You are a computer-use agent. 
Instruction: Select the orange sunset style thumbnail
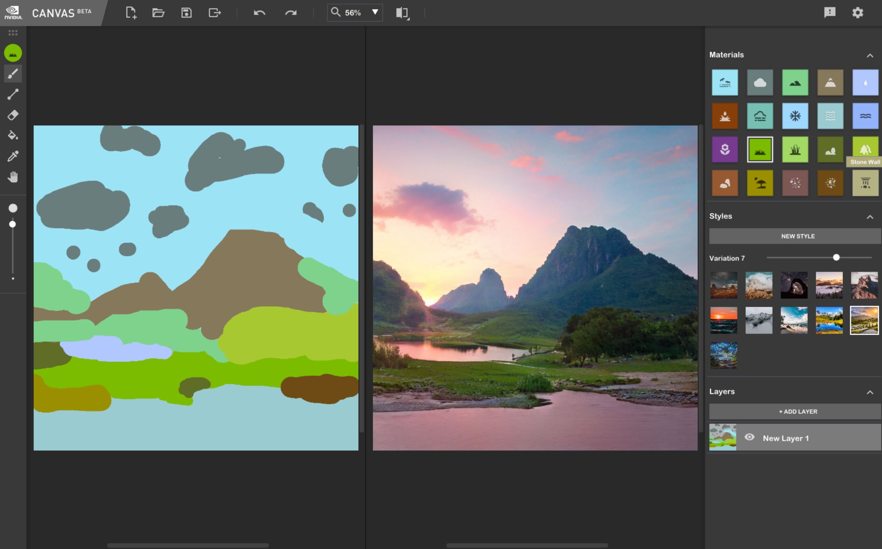coord(724,320)
